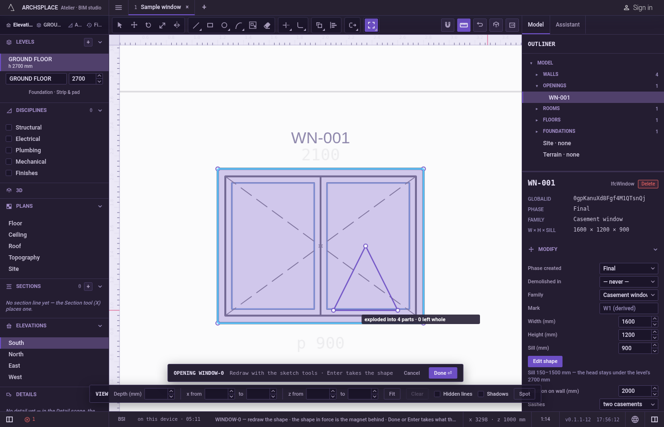Toggle the Hidden lines checkbox
Viewport: 664px width, 427px height.
pos(437,394)
